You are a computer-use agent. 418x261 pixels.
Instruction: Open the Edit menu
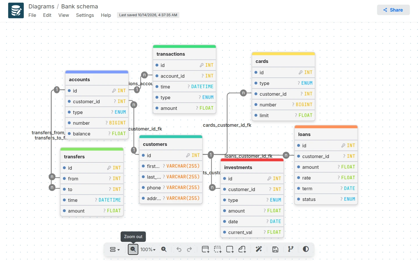47,15
